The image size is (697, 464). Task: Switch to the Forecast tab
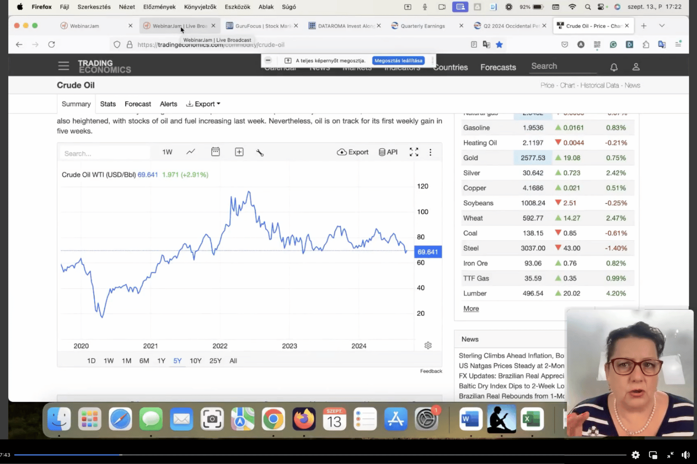tap(138, 104)
